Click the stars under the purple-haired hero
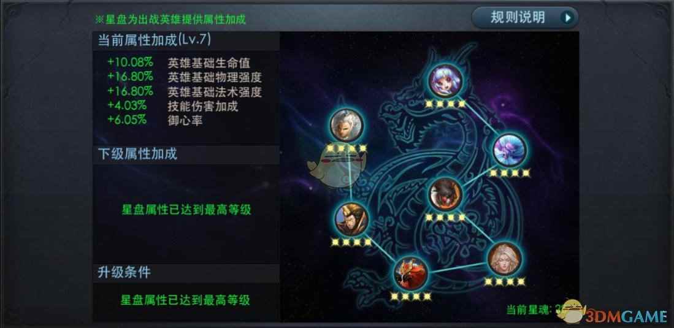The image size is (674, 328). pos(445,104)
